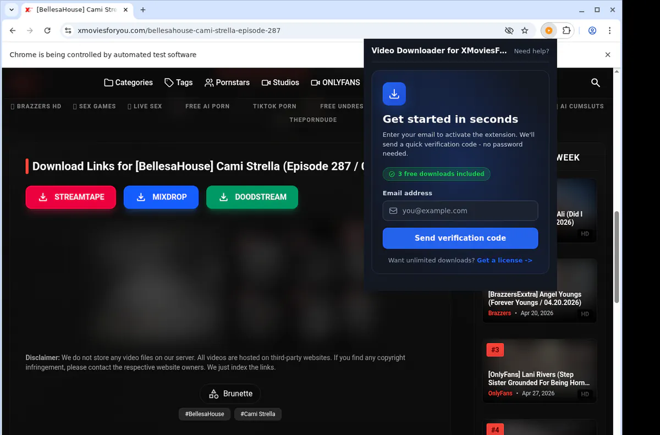
Task: Expand the tab search dropdown arrow
Action: tap(12, 10)
